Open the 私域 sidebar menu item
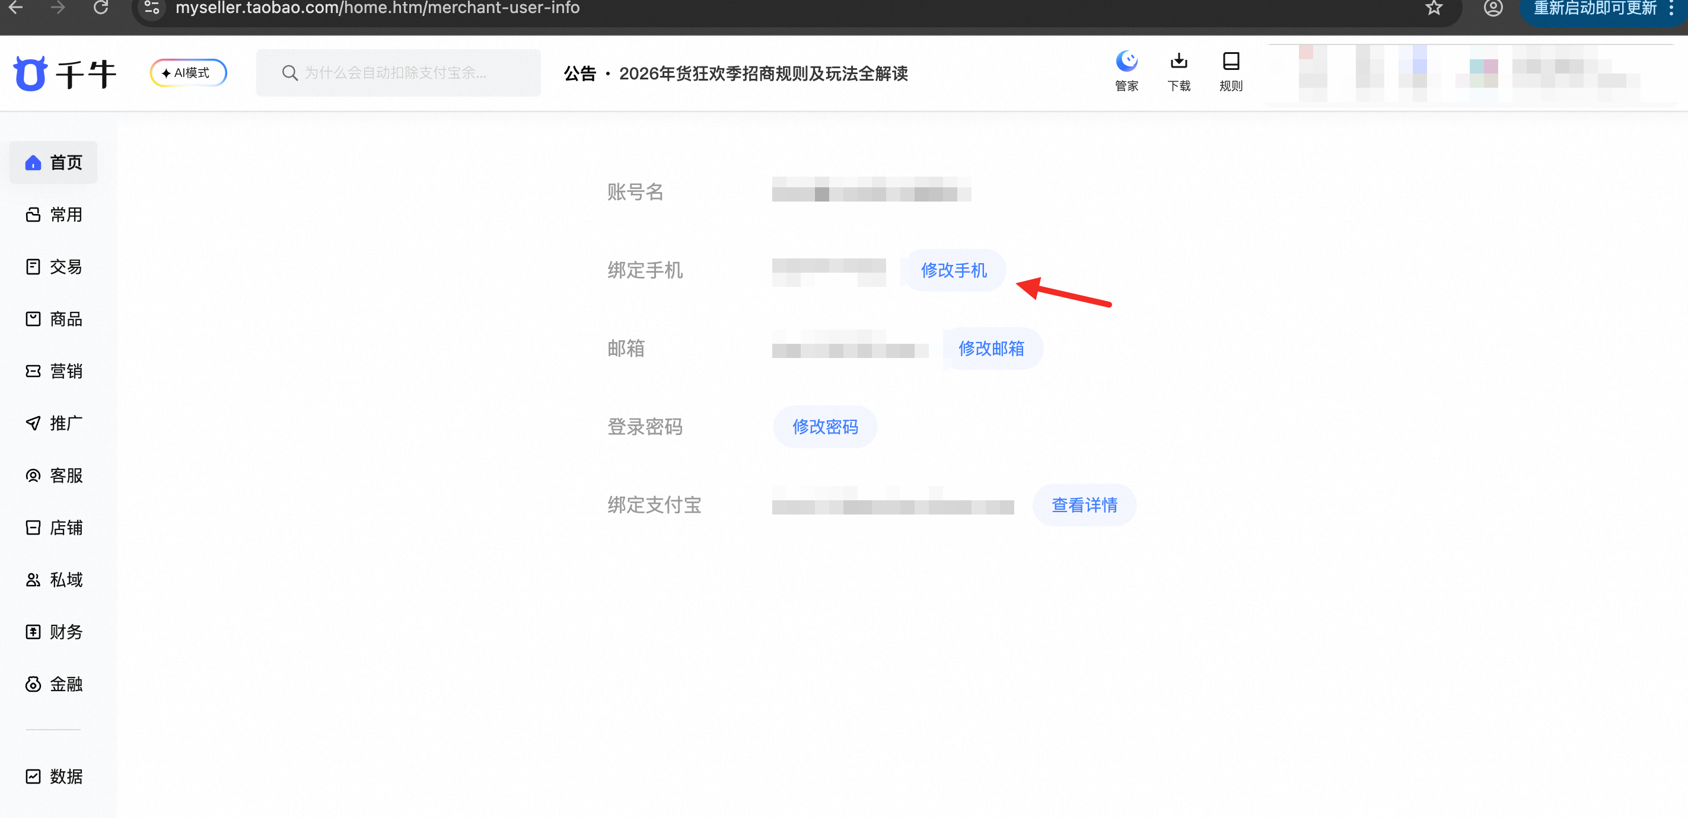The width and height of the screenshot is (1688, 818). pos(54,580)
